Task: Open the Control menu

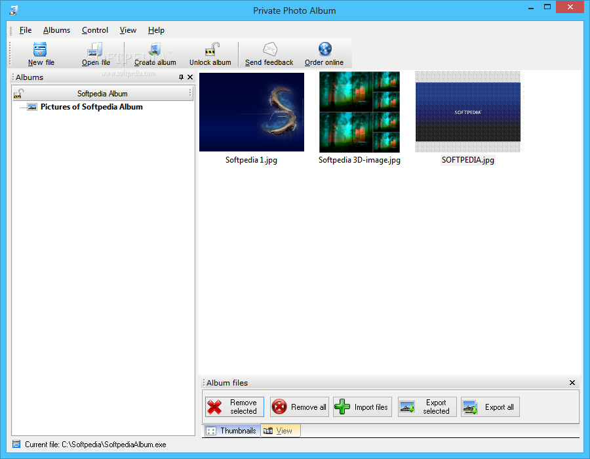Action: [x=95, y=30]
